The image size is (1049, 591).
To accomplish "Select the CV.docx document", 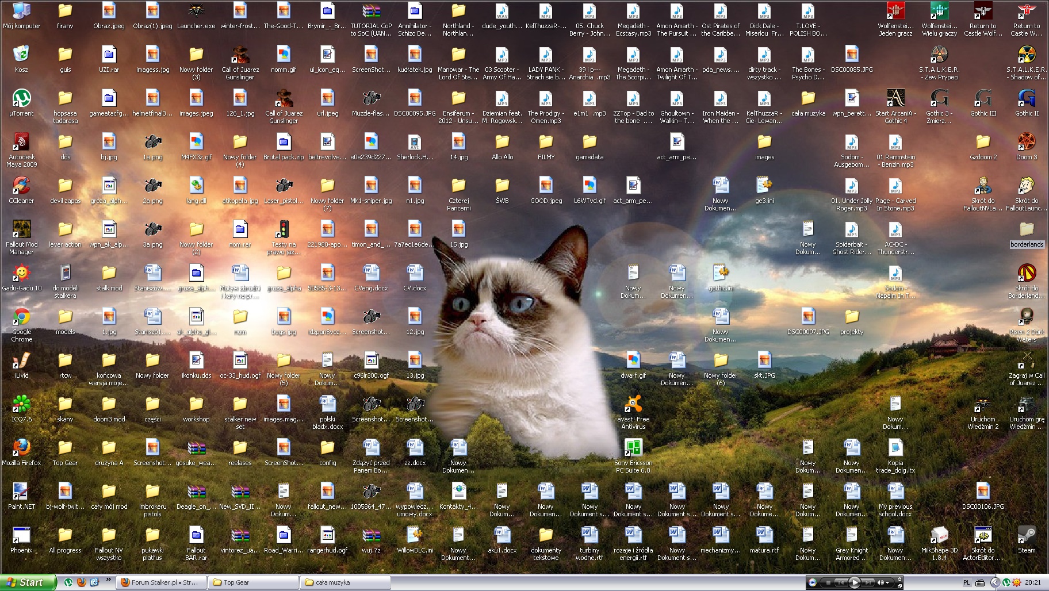I will coord(415,278).
